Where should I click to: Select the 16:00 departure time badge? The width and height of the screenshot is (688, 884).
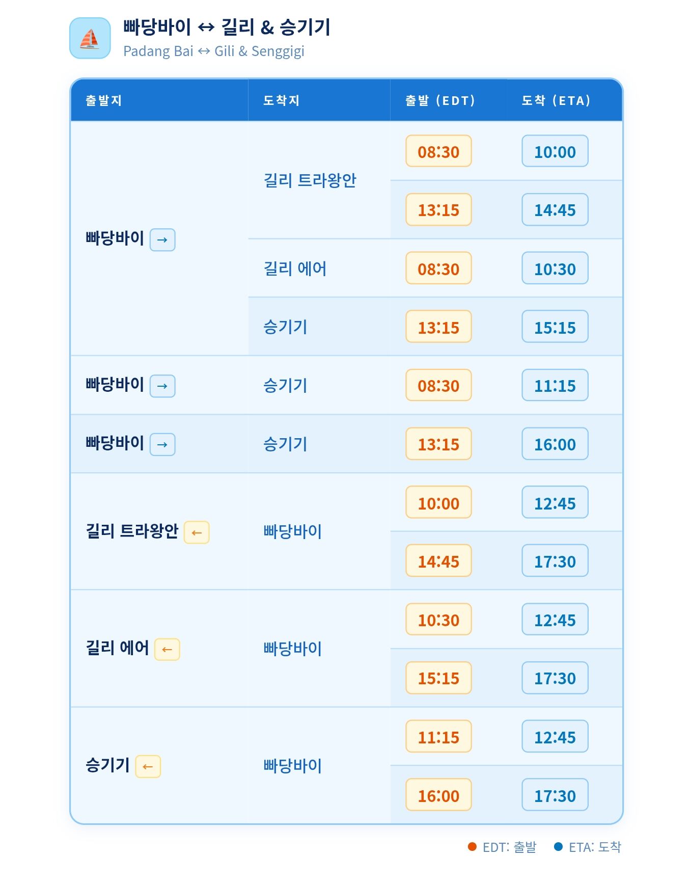pyautogui.click(x=438, y=795)
